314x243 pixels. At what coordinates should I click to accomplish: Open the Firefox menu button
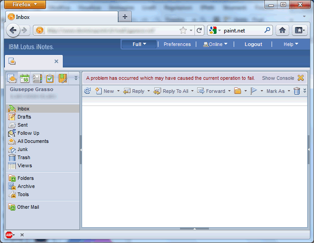pos(25,5)
